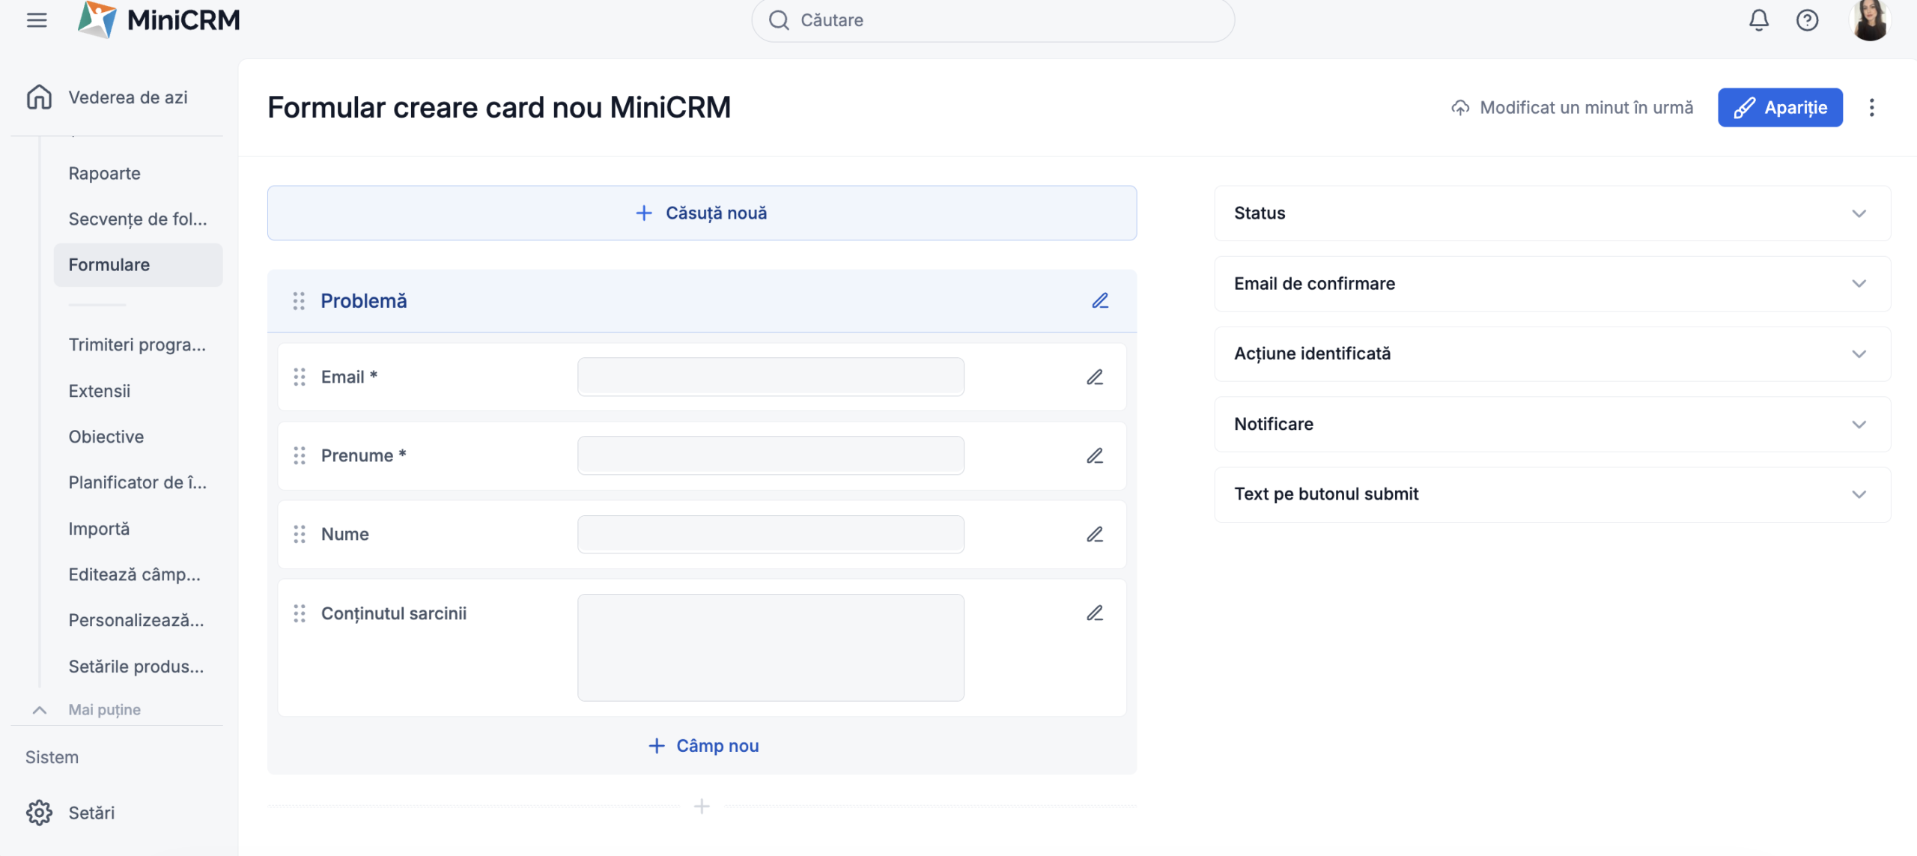
Task: Expand the Status panel
Action: tap(1552, 213)
